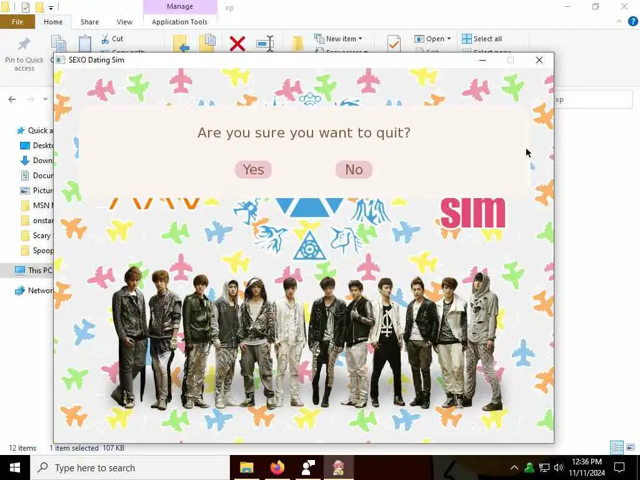640x480 pixels.
Task: Open the File tab in File Explorer
Action: (17, 22)
